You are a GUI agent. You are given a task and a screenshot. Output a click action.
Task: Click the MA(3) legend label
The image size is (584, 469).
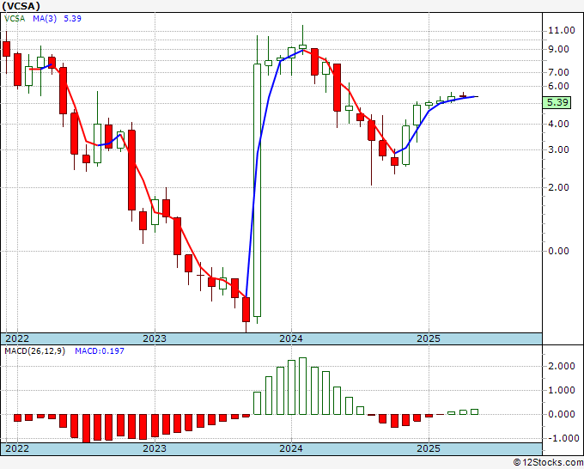(45, 19)
